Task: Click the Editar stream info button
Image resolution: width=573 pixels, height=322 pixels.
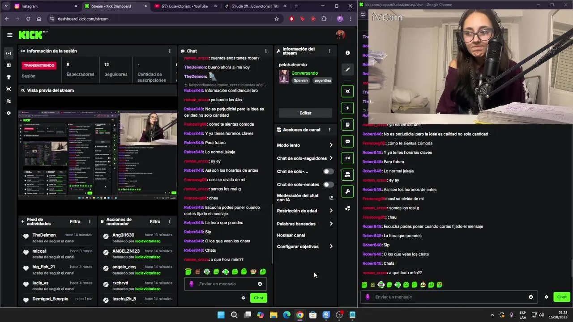Action: tap(305, 113)
